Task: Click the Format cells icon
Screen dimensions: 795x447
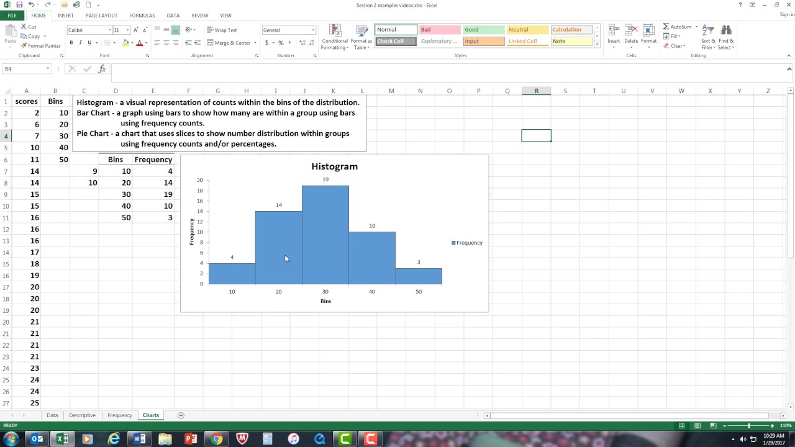Action: (648, 30)
